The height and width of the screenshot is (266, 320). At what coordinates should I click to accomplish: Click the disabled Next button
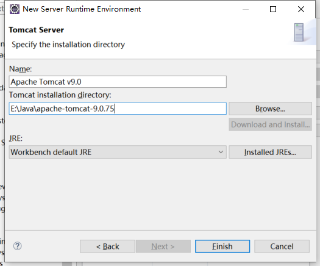tap(163, 246)
